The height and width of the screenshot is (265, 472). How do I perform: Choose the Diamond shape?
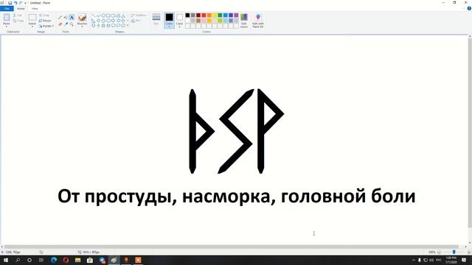(x=98, y=21)
